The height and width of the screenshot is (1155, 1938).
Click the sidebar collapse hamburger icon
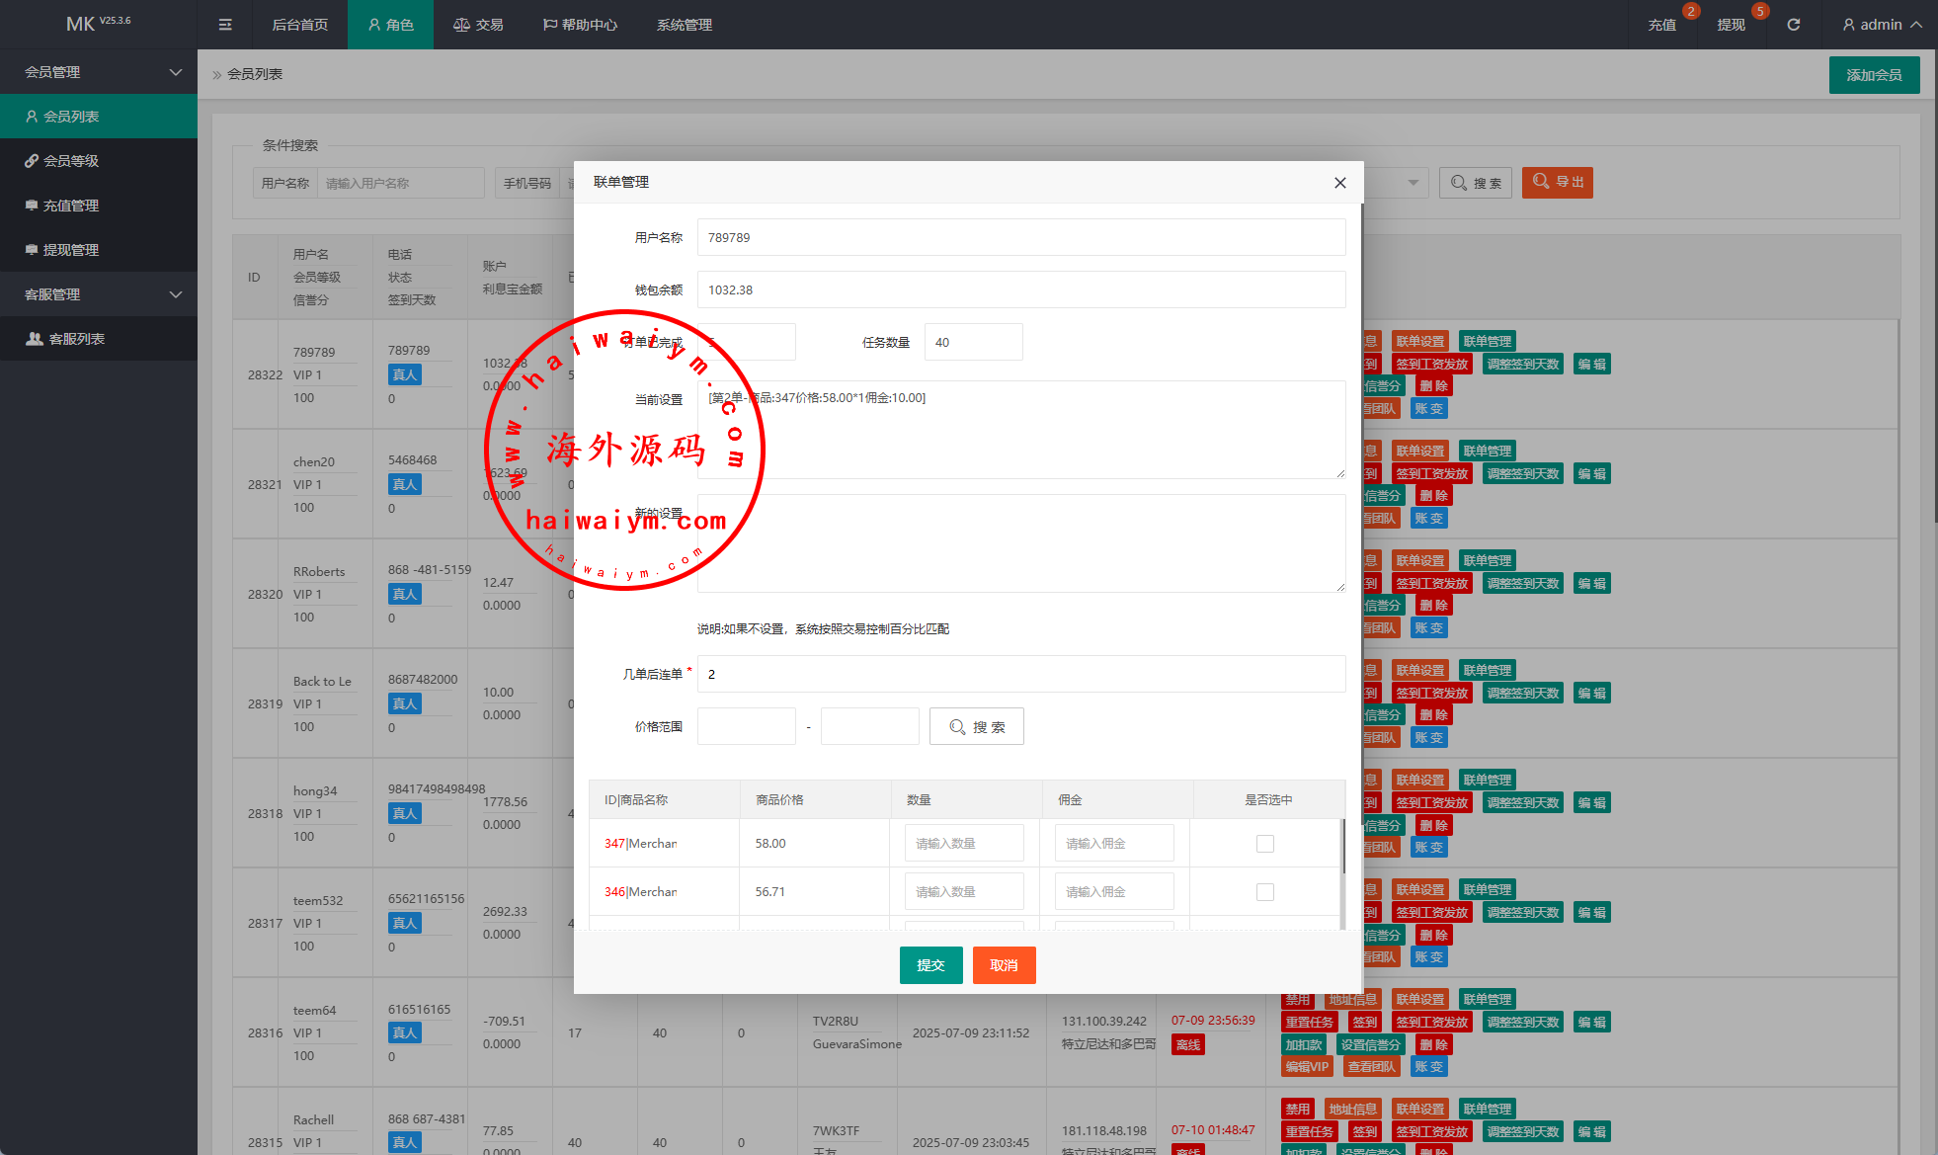click(x=225, y=25)
